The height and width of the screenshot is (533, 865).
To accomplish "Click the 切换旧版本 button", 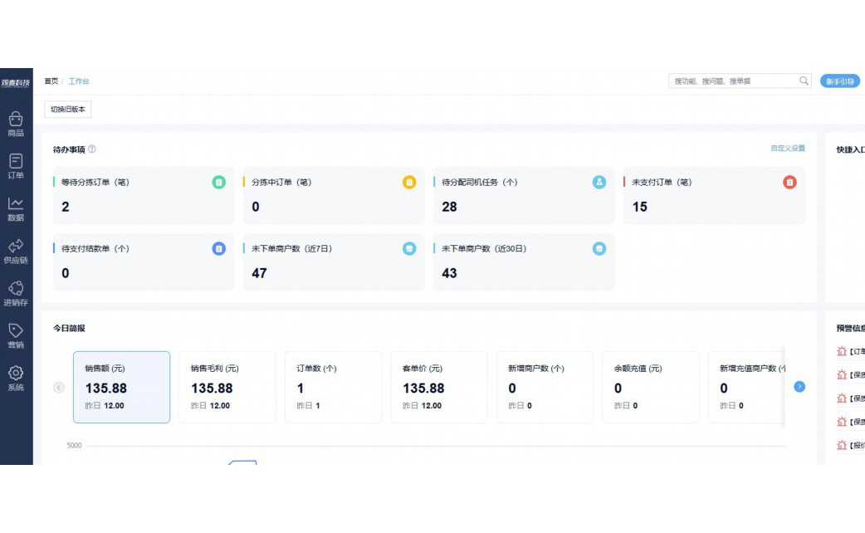I will point(68,110).
